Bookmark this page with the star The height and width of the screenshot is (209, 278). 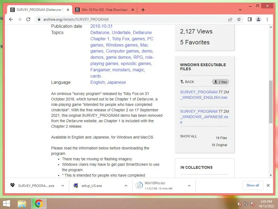point(239,19)
